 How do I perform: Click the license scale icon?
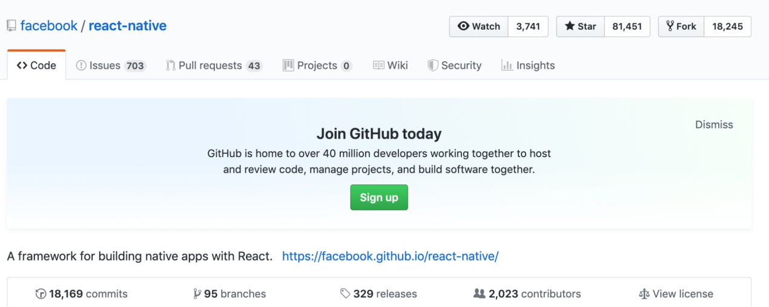click(x=644, y=294)
